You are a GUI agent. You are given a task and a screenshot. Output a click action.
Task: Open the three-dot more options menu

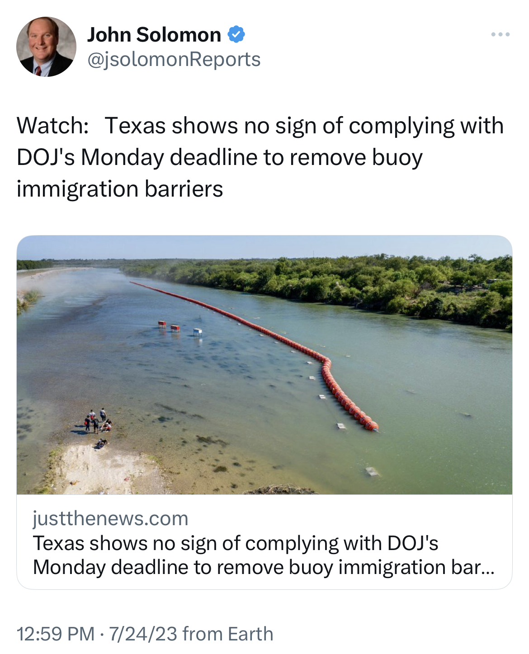pyautogui.click(x=500, y=34)
